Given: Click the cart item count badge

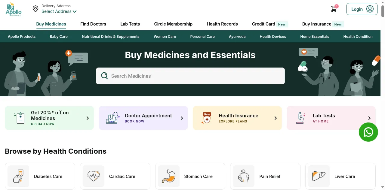Looking at the screenshot, I should click(x=336, y=6).
